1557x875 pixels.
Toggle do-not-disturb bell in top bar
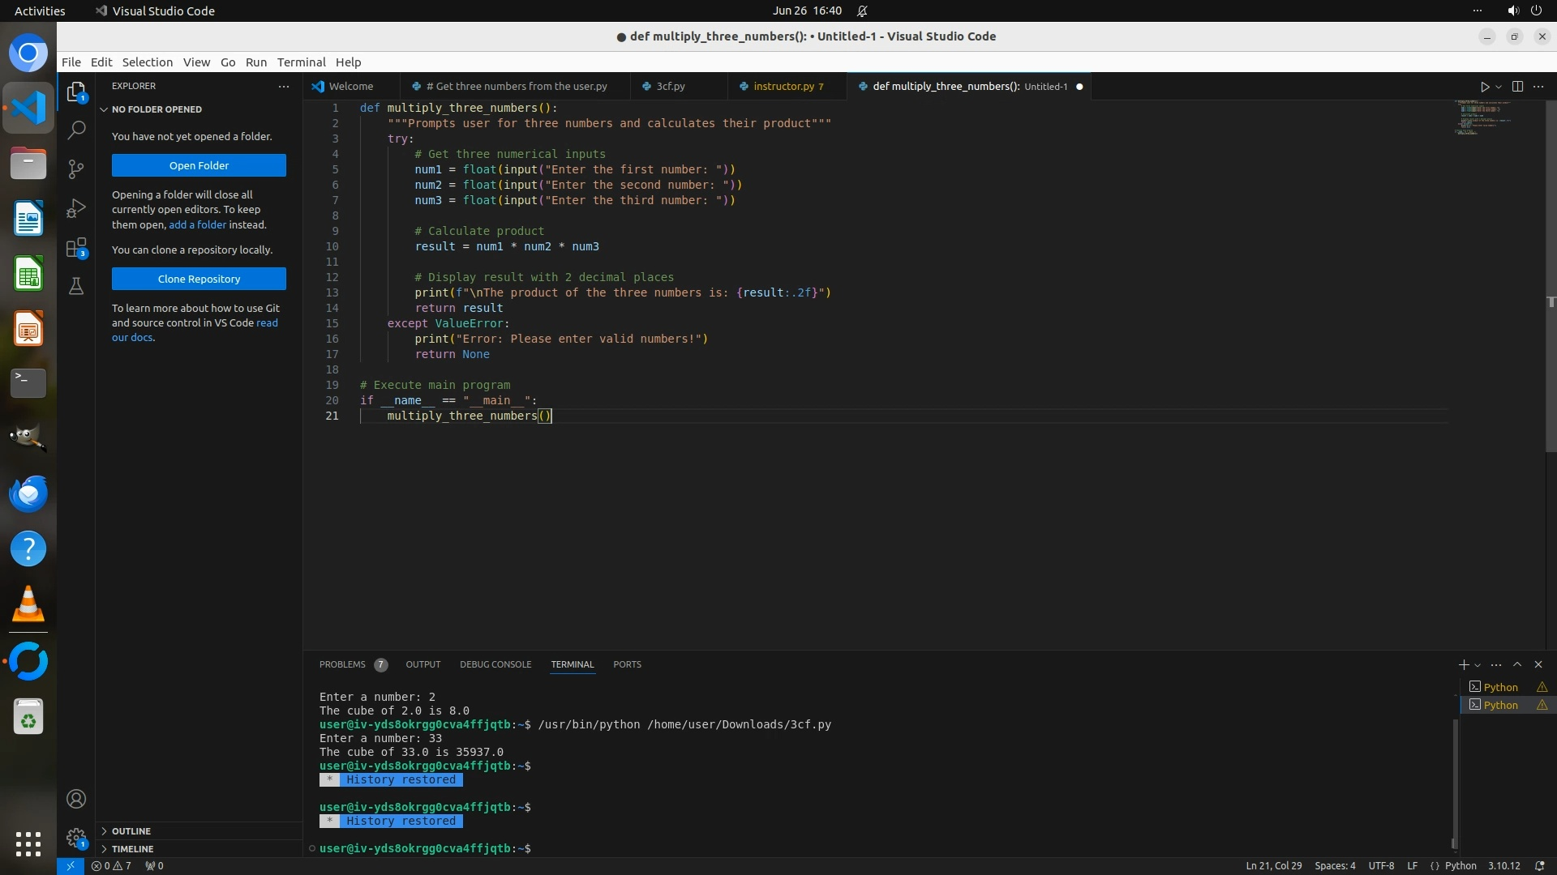tap(862, 11)
